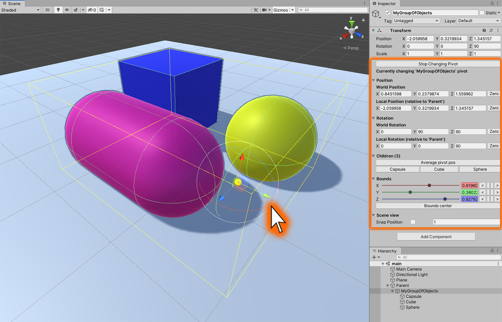Screen dimensions: 502x322
Task: Click the Add Component button
Action: click(436, 237)
